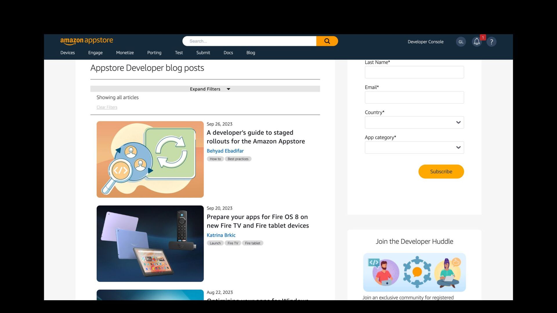The width and height of the screenshot is (557, 313).
Task: View author Behyad Ebadifar's posts
Action: click(225, 151)
